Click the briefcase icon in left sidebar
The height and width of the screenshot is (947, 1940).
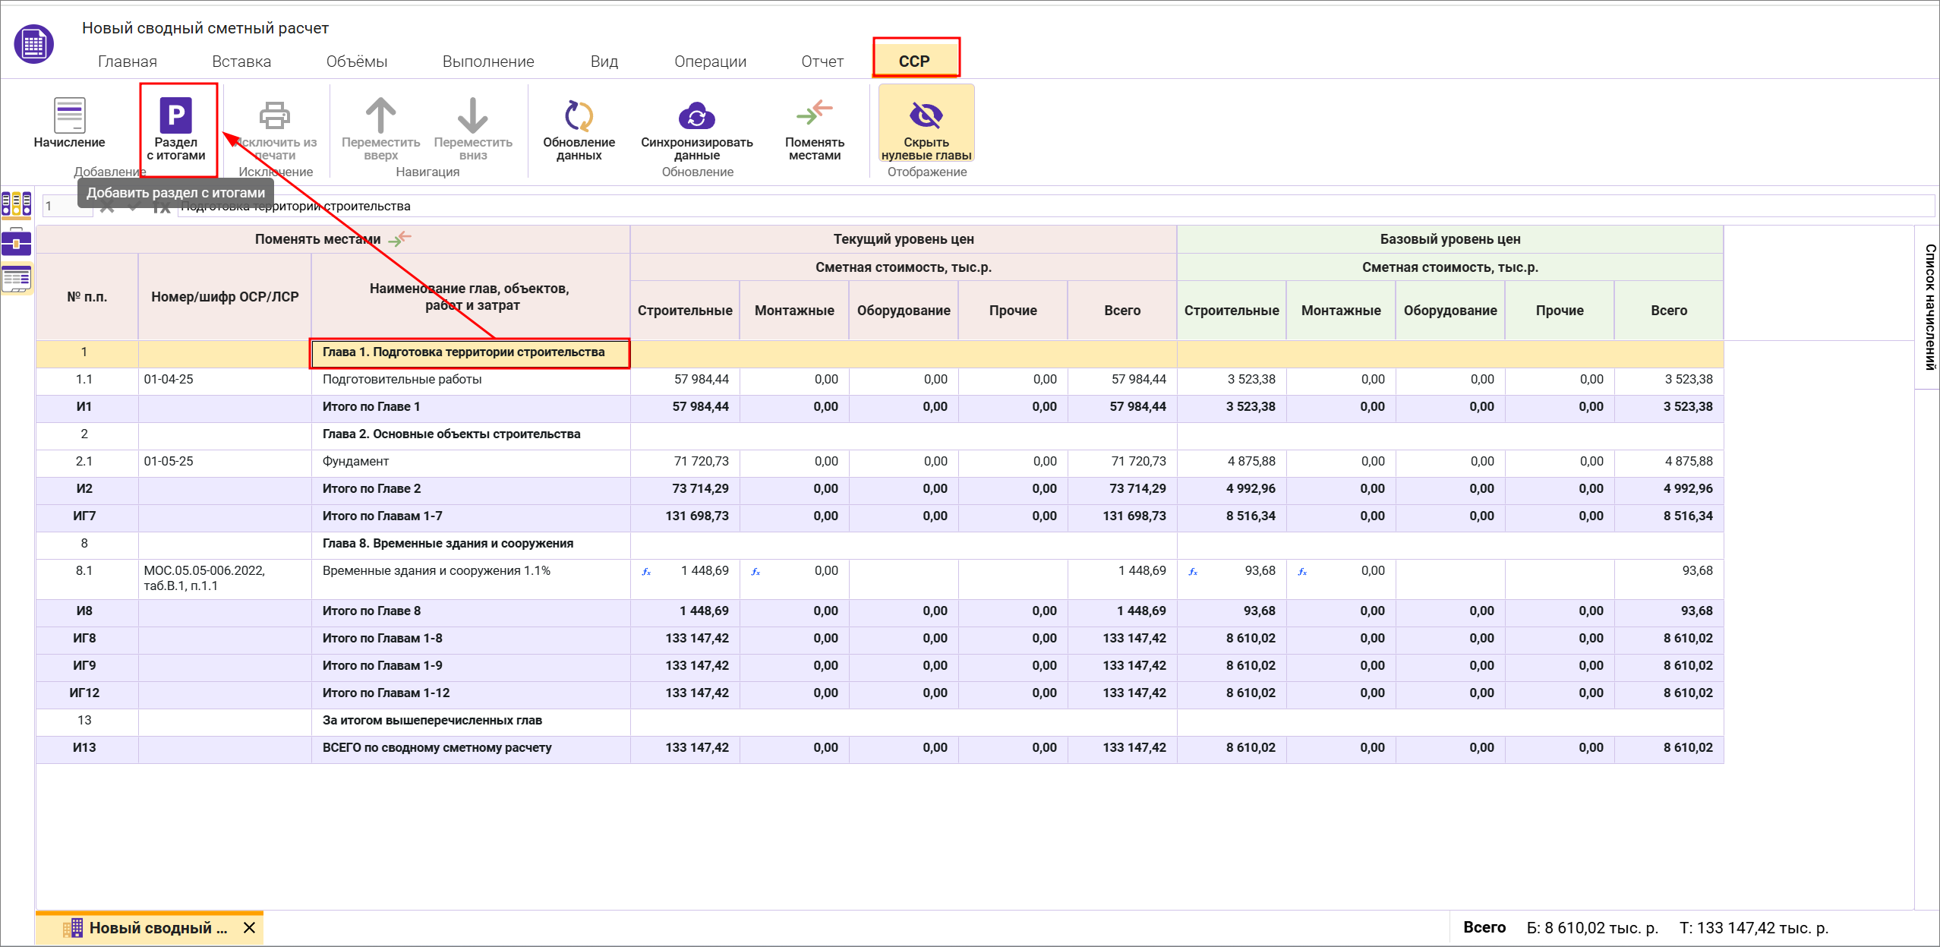click(16, 242)
